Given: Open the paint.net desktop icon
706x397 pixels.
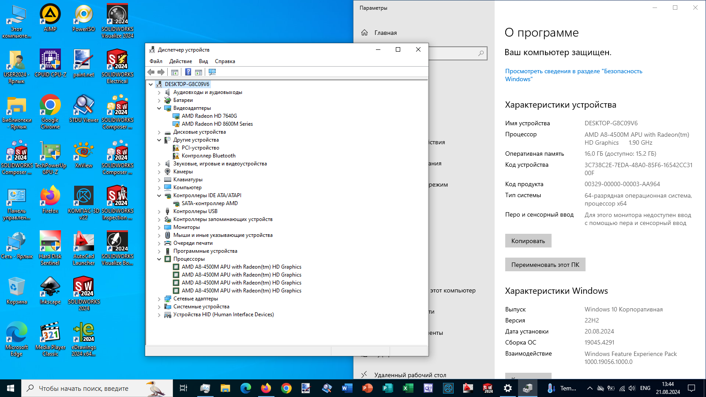Looking at the screenshot, I should coord(83,63).
